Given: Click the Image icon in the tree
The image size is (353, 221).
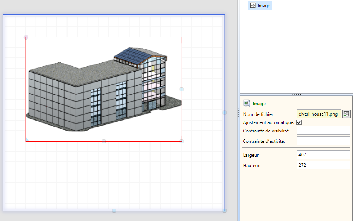Looking at the screenshot, I should [253, 5].
